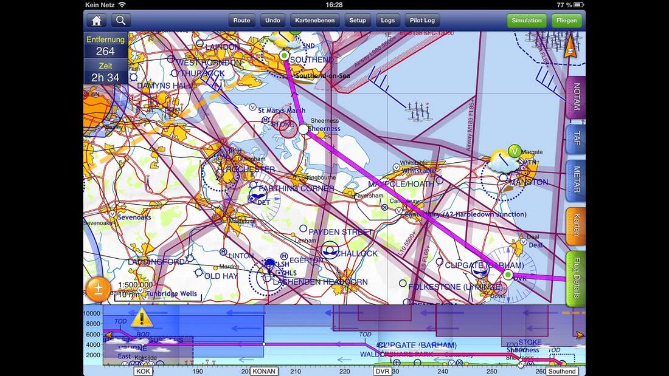The width and height of the screenshot is (669, 376).
Task: Toggle the NOTAM sidebar panel
Action: (575, 97)
